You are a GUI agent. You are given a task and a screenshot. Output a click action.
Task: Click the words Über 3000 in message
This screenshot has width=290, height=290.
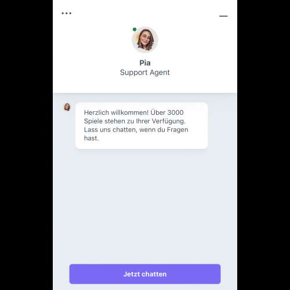pyautogui.click(x=167, y=113)
